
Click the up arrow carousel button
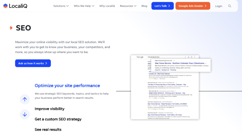[25, 99]
